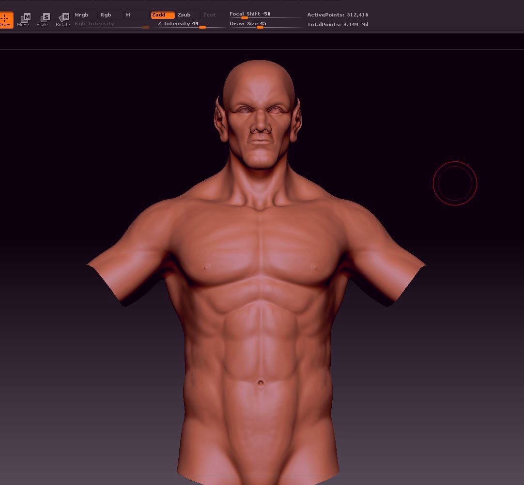Click the TotalPoints: 3.449 Mil readout
This screenshot has width=524, height=485.
point(338,24)
